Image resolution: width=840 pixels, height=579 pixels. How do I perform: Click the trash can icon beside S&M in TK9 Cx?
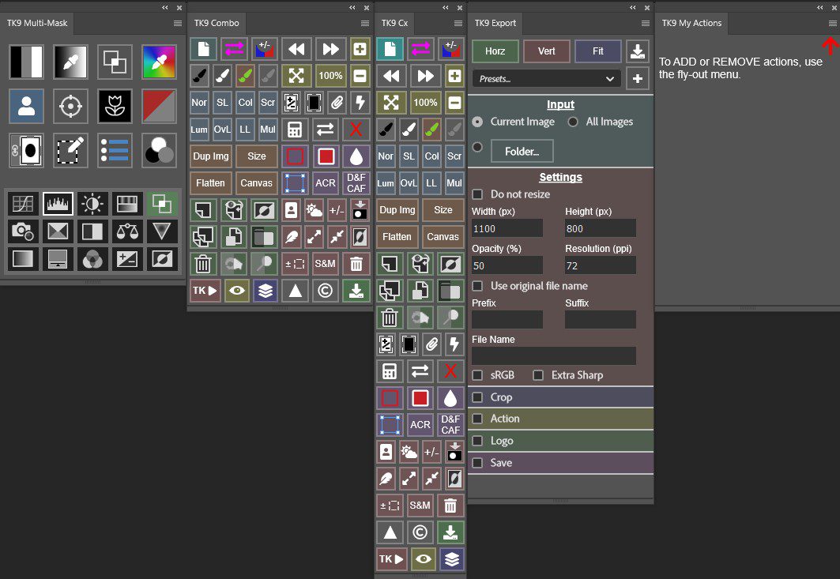450,505
